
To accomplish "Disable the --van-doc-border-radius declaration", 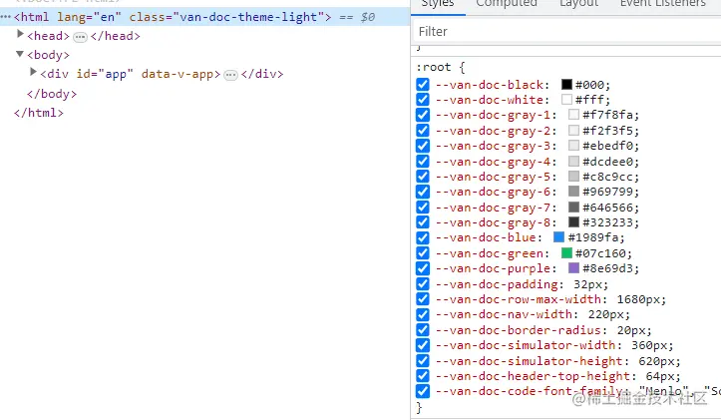I will click(423, 330).
